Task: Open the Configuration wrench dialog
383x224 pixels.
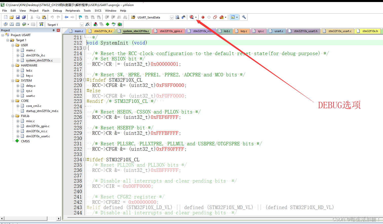Action: pos(243,17)
